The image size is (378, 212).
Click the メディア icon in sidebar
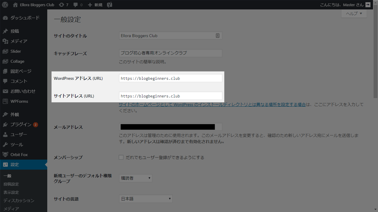5,41
